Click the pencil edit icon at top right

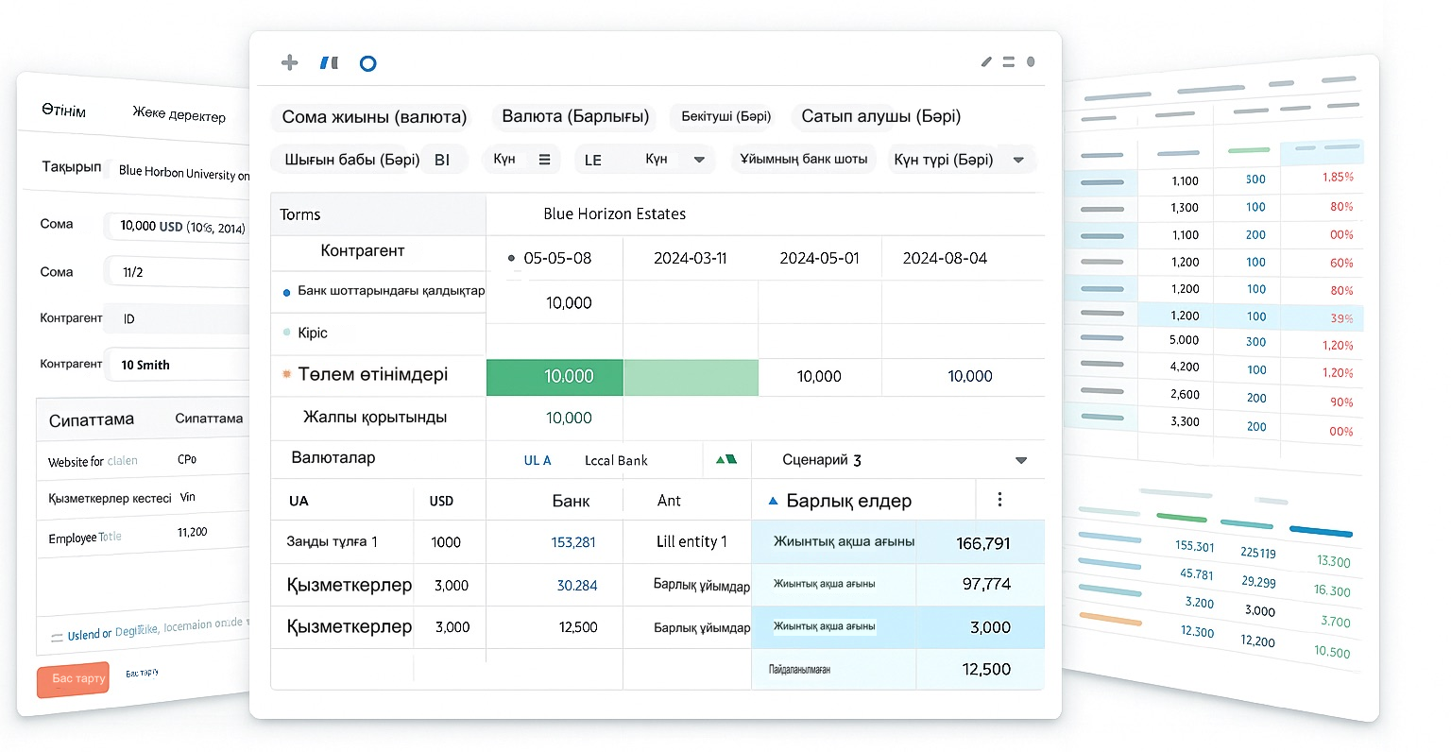[x=986, y=61]
